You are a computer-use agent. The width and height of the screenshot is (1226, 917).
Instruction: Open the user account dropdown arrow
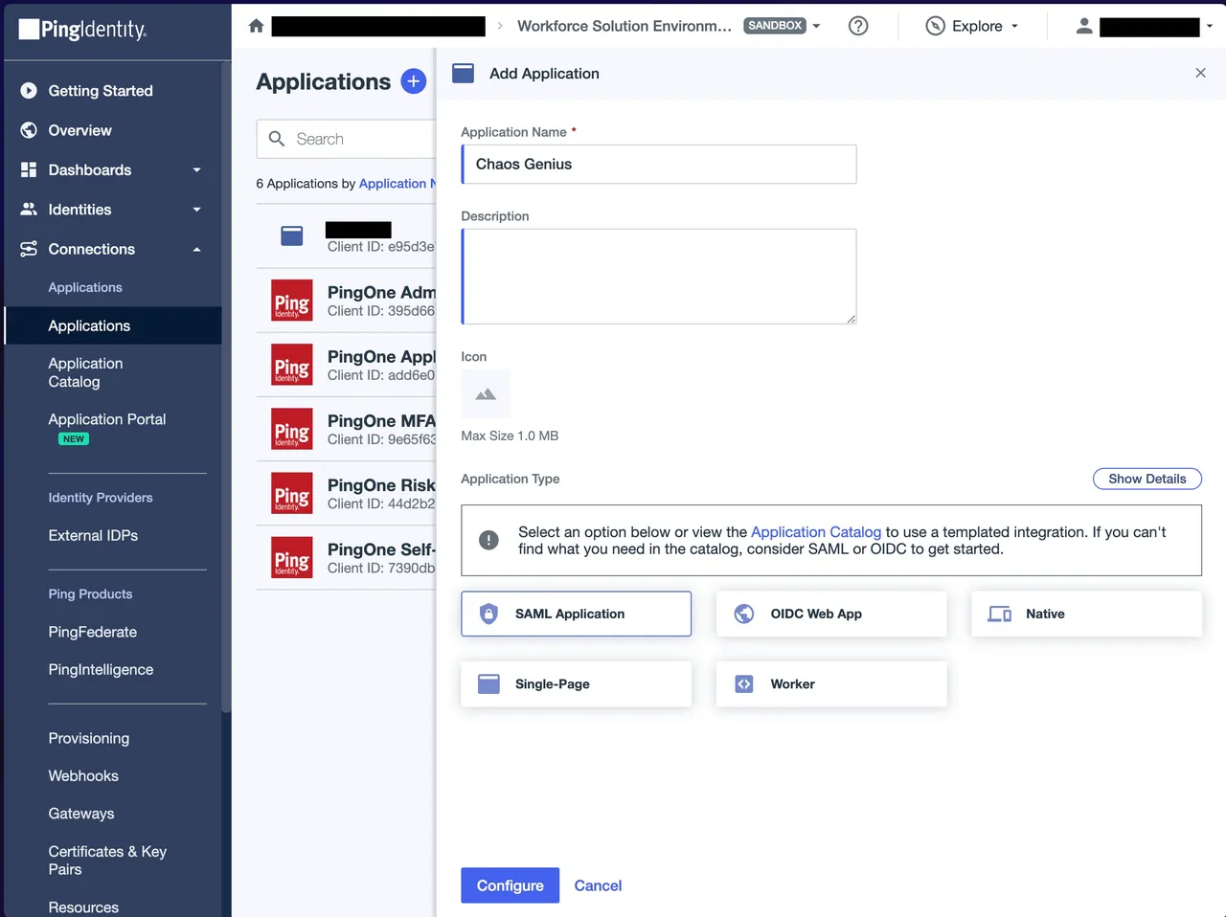pos(1210,26)
